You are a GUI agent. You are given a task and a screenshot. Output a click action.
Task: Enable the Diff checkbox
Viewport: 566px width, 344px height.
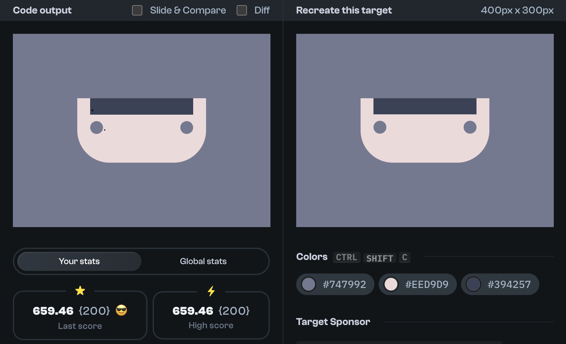point(242,10)
